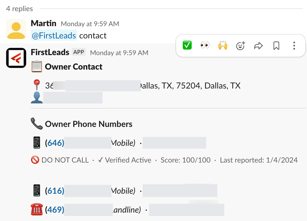The image size is (307, 221).
Task: Select the red prohibited DO NOT CALL icon
Action: [35, 160]
